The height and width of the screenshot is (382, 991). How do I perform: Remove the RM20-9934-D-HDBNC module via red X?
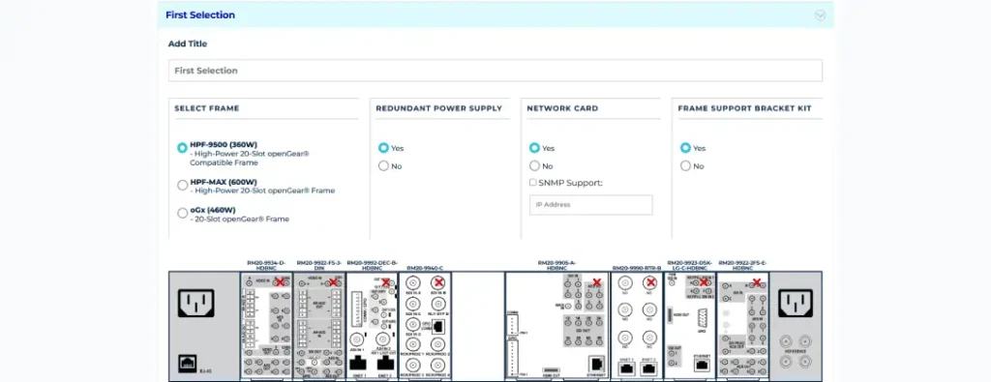pos(280,281)
